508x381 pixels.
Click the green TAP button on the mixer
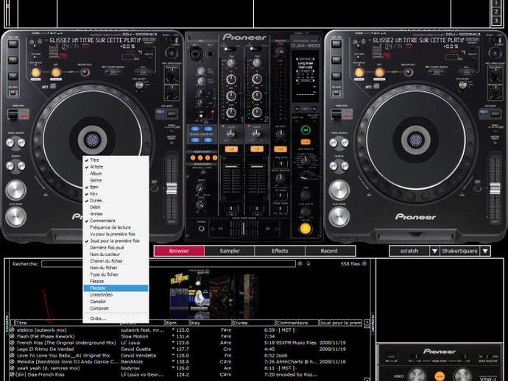(306, 130)
